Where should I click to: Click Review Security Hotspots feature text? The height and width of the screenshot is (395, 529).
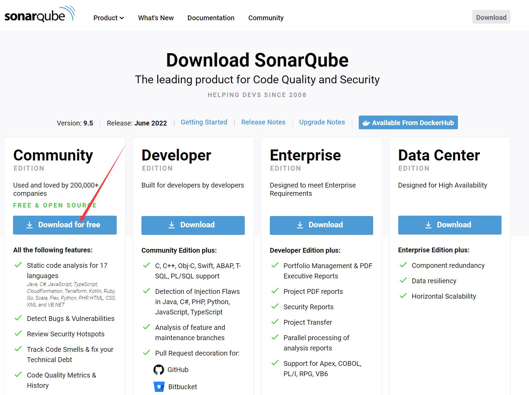(x=66, y=334)
